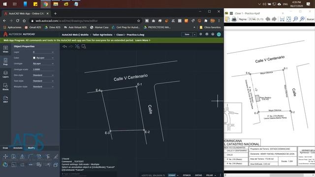Expand the Layer dropdown in Object Properties
Screen dimensions: 315x177
[53, 52]
